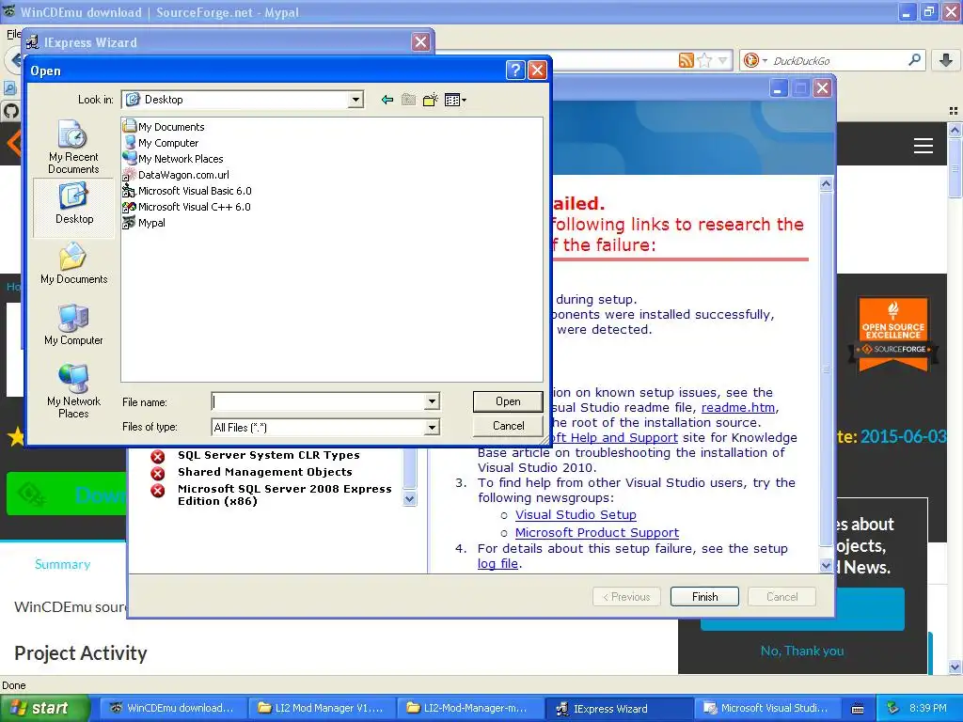Open the browser Downloads arrow button

pos(946,60)
